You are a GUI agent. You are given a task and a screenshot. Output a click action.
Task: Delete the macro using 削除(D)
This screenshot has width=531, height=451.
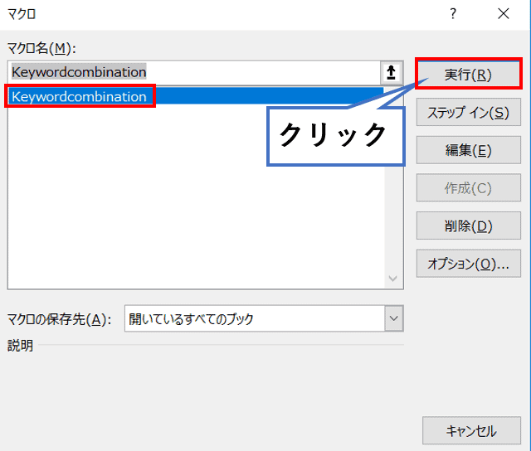click(468, 226)
